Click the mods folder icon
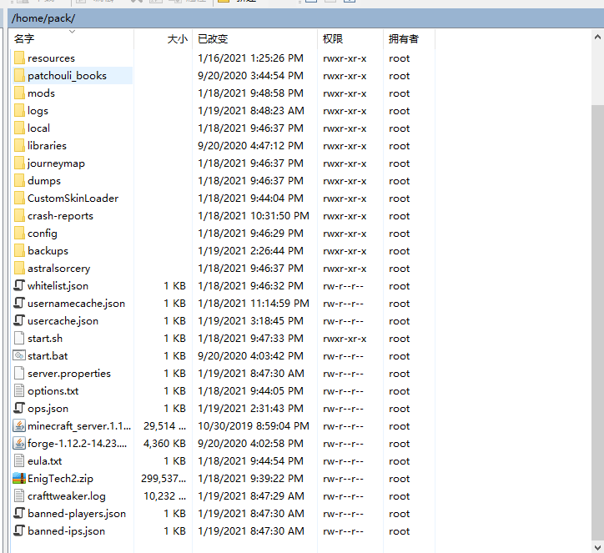 click(x=19, y=93)
